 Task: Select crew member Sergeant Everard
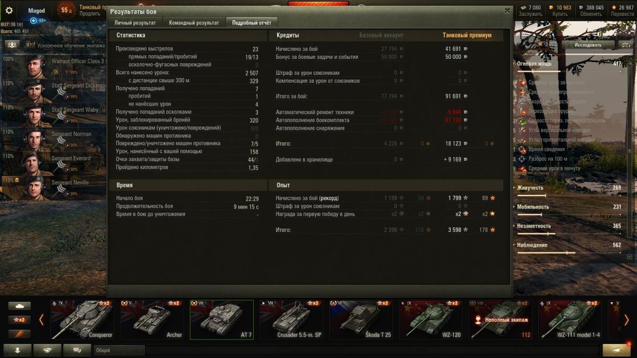[53, 163]
